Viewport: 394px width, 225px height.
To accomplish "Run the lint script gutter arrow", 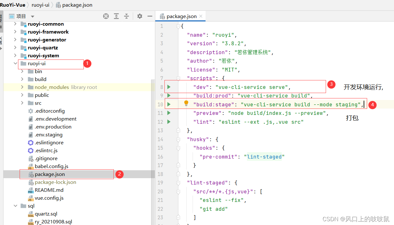I will pyautogui.click(x=169, y=122).
